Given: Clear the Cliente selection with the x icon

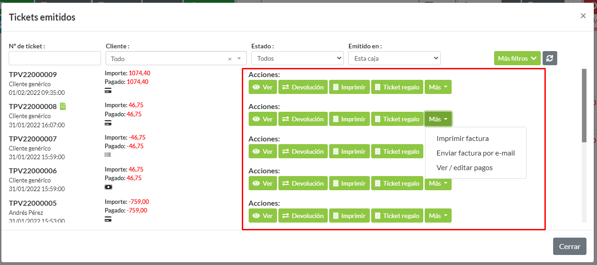Looking at the screenshot, I should click(x=230, y=59).
